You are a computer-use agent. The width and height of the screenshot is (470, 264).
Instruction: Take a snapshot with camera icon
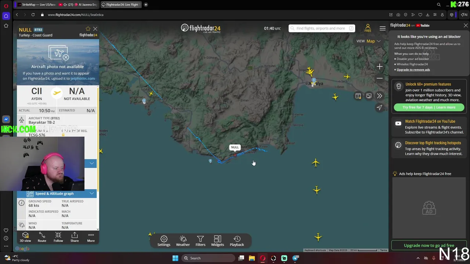398,15
